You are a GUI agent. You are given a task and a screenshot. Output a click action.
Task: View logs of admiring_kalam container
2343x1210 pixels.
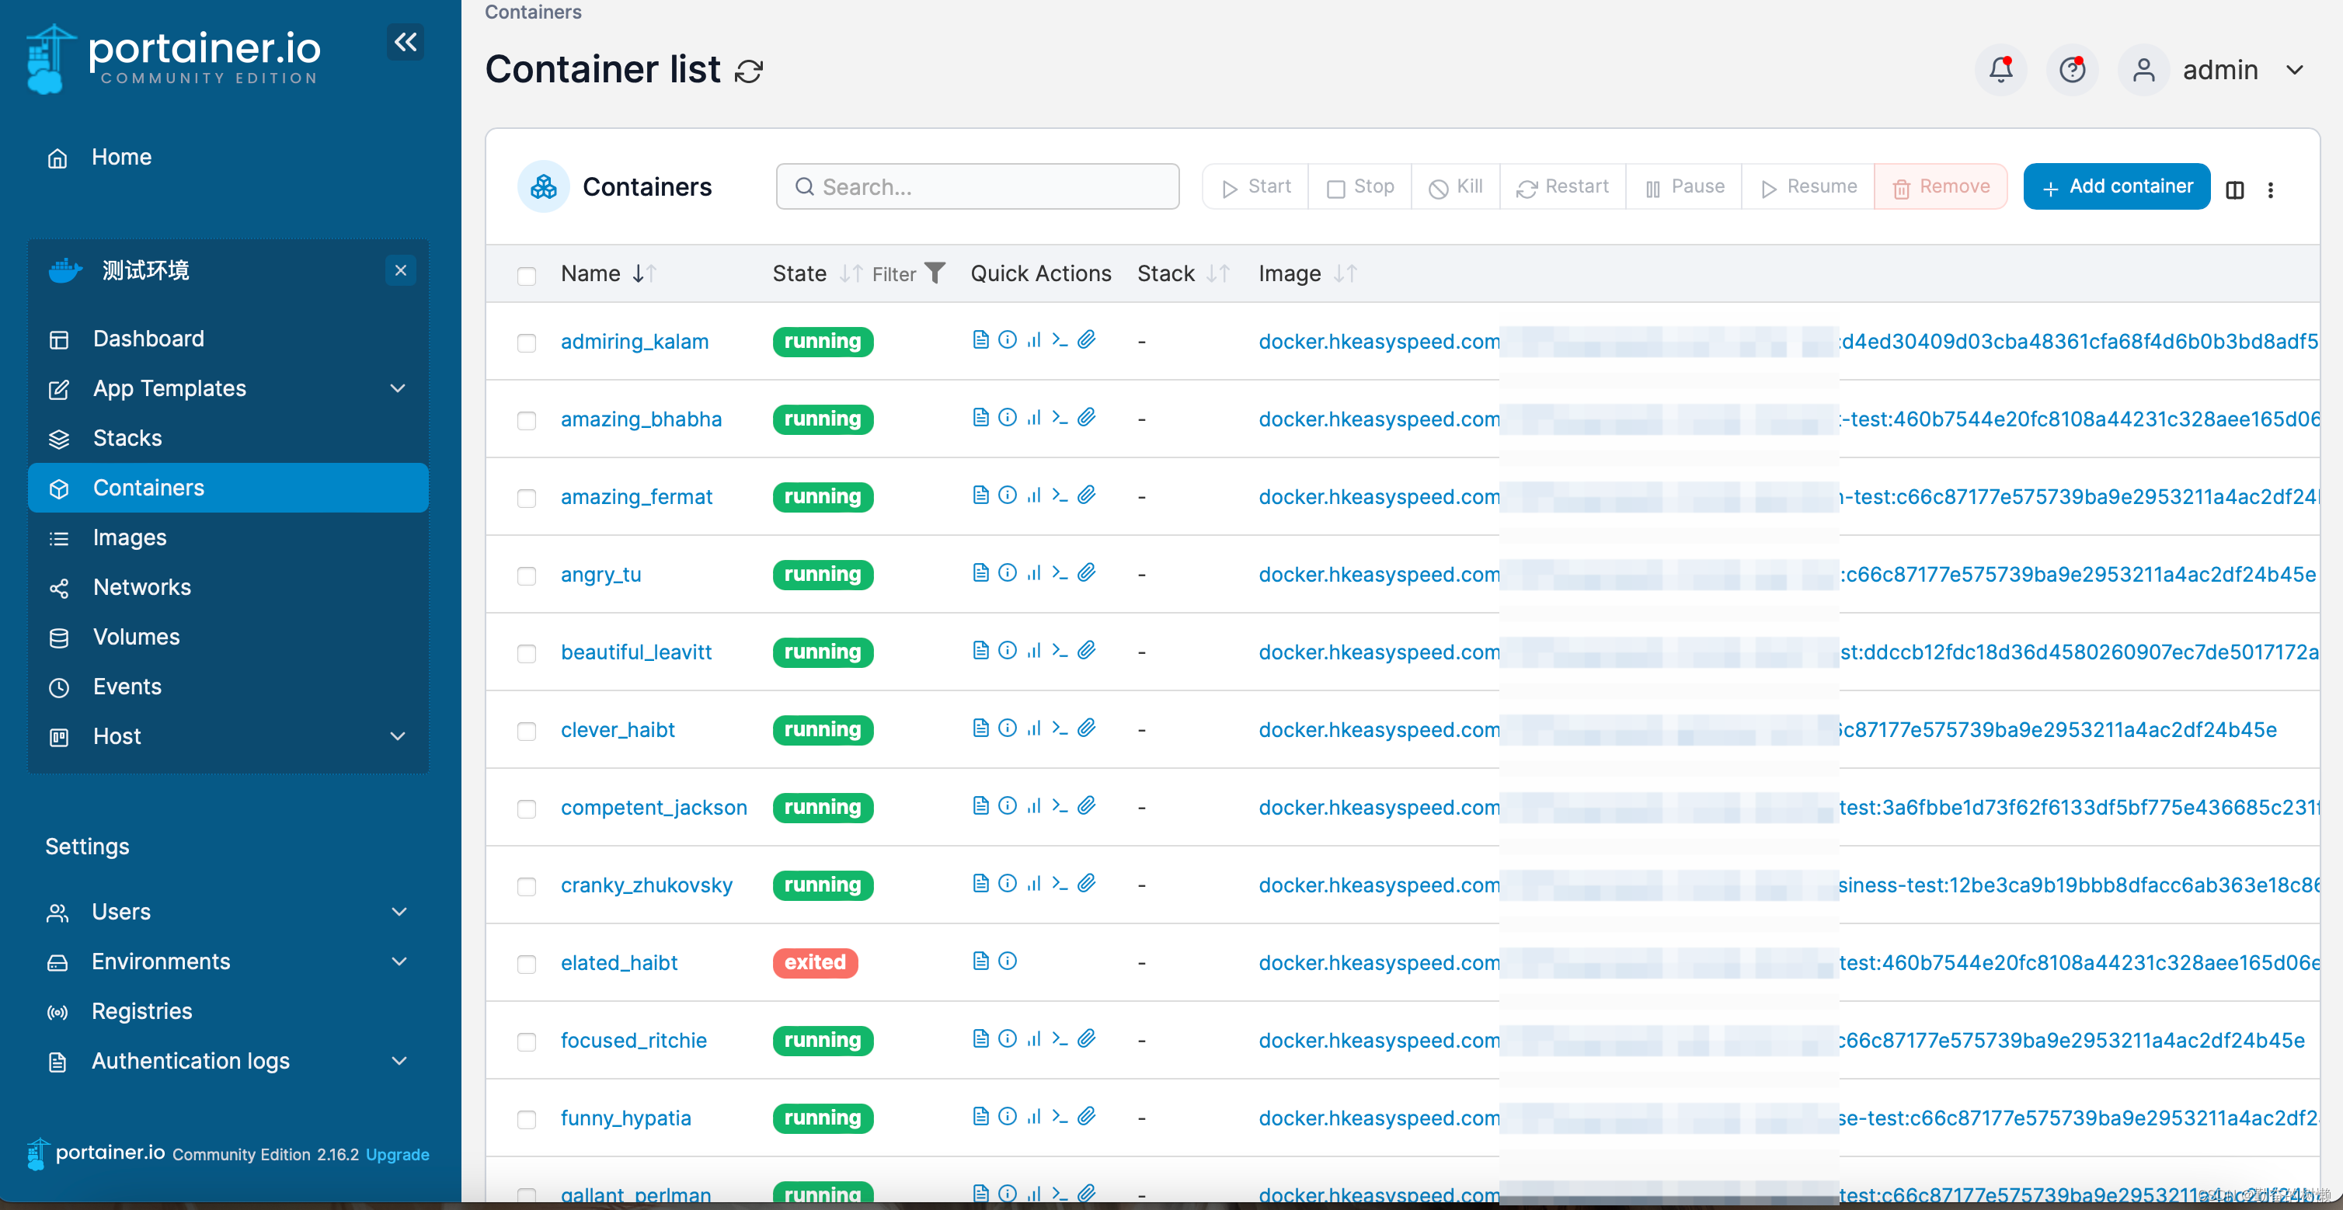click(980, 339)
